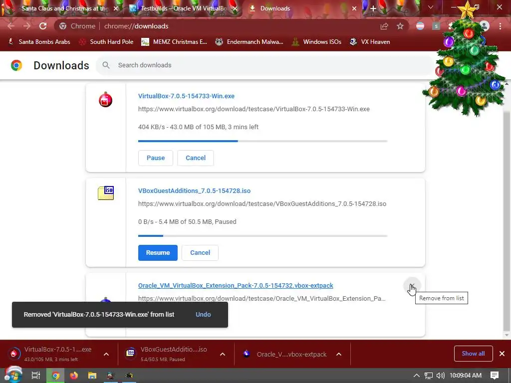The image size is (511, 383).
Task: Click the search magnifier icon
Action: (106, 65)
